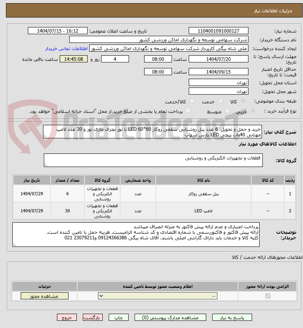Toggle Islamic treasury bonds payment checkbox
Image resolution: width=303 pixels, height=328 pixels.
pos(188,111)
